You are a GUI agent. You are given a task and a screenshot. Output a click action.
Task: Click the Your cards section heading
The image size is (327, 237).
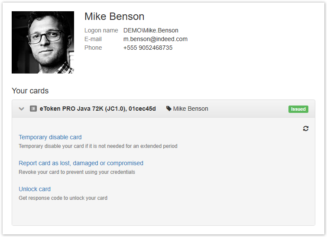pos(30,91)
